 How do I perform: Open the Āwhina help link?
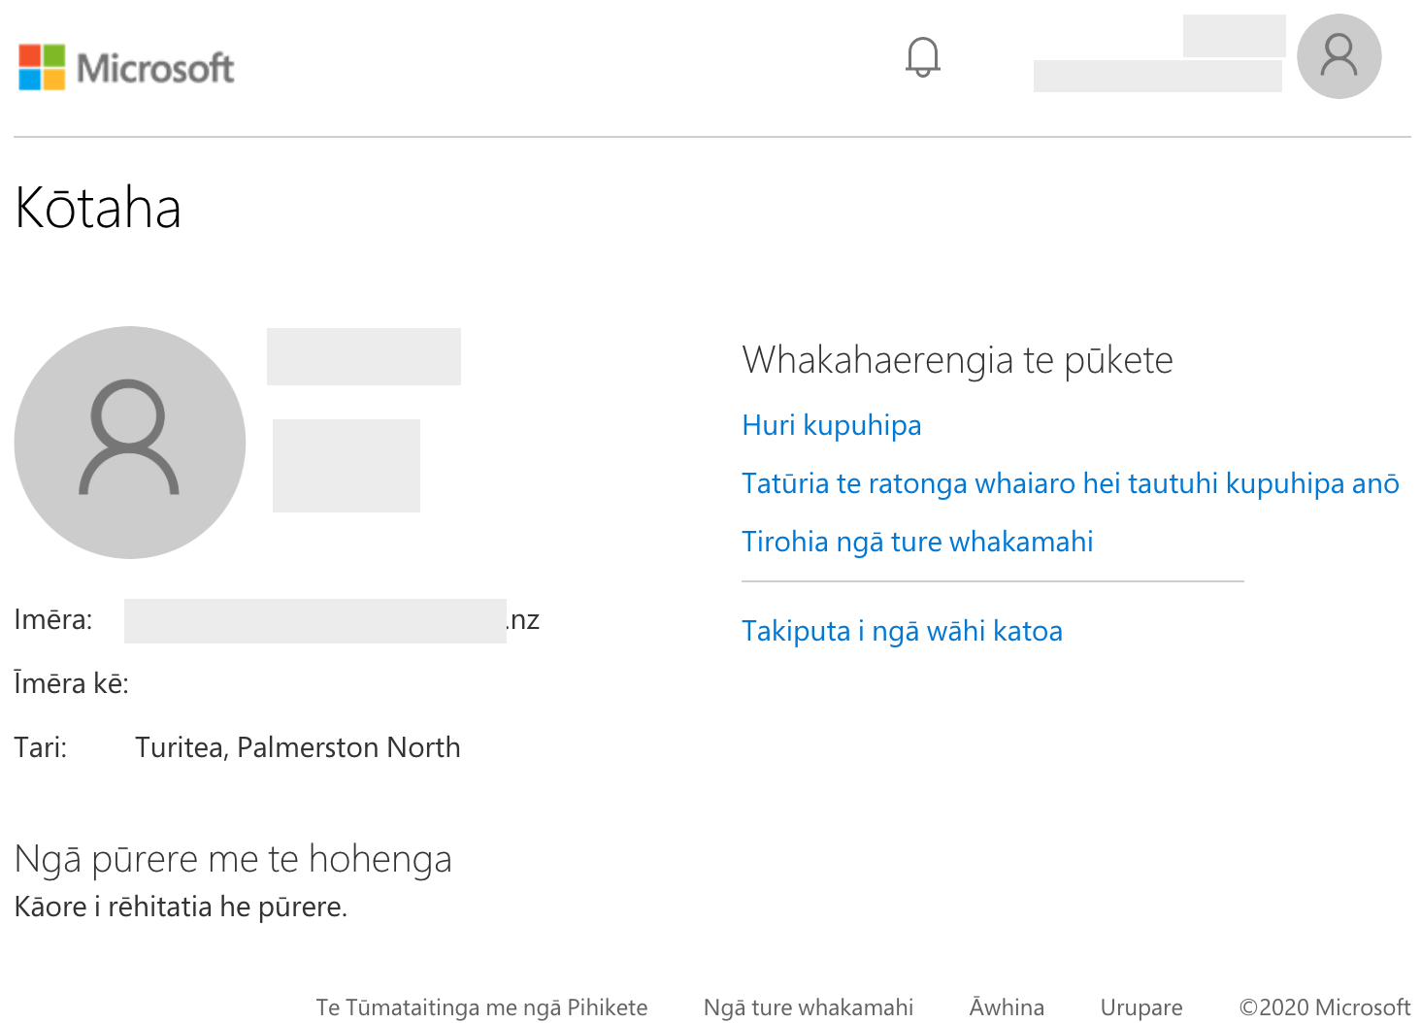(1006, 1007)
